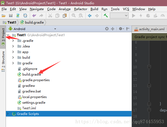Screen dimensions: 167x127
Task: Click the Forward navigation arrow
Action: point(97,16)
